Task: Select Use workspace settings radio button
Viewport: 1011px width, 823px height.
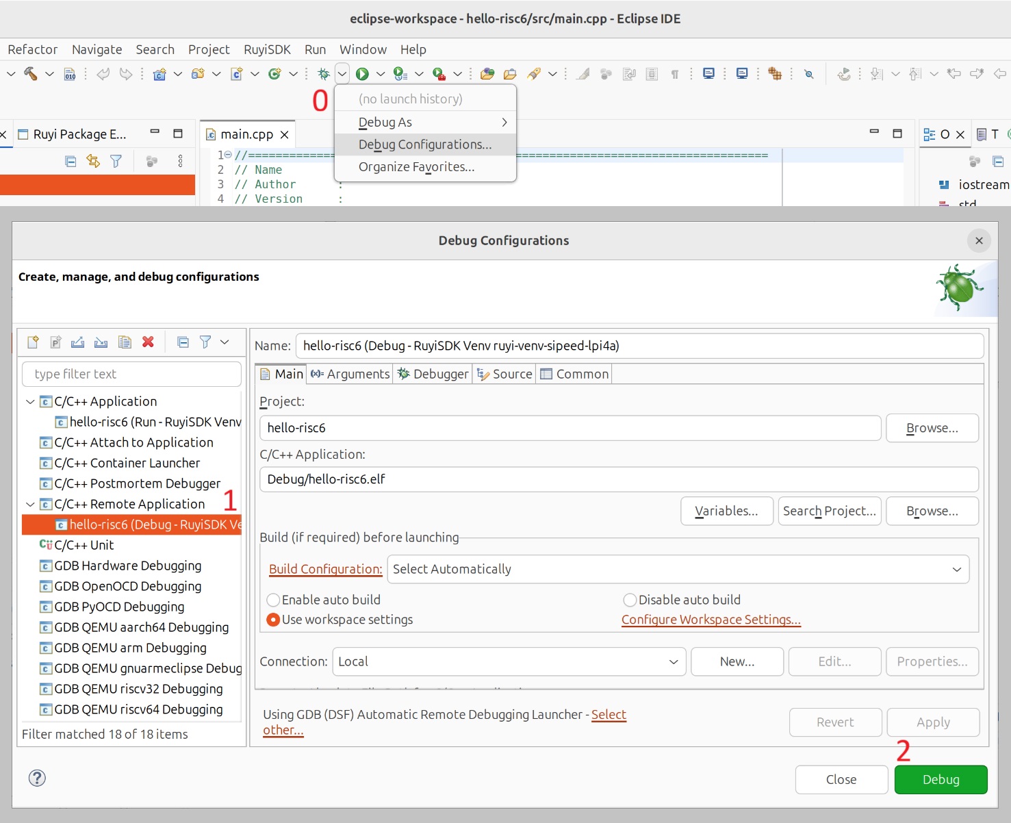Action: [273, 620]
